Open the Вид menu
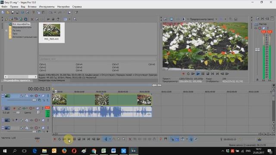276x155 pixels. [x=23, y=7]
